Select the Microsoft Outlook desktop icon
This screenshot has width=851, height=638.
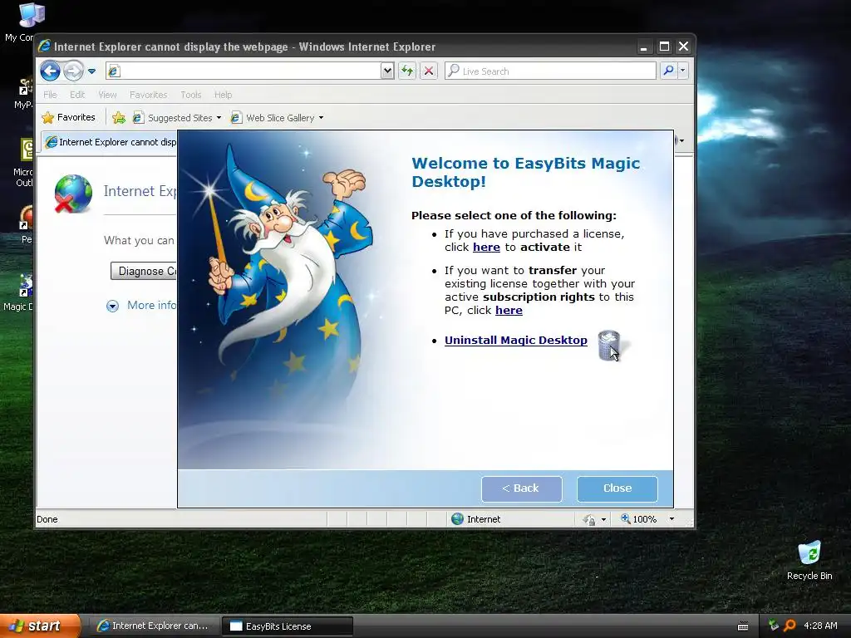click(22, 163)
